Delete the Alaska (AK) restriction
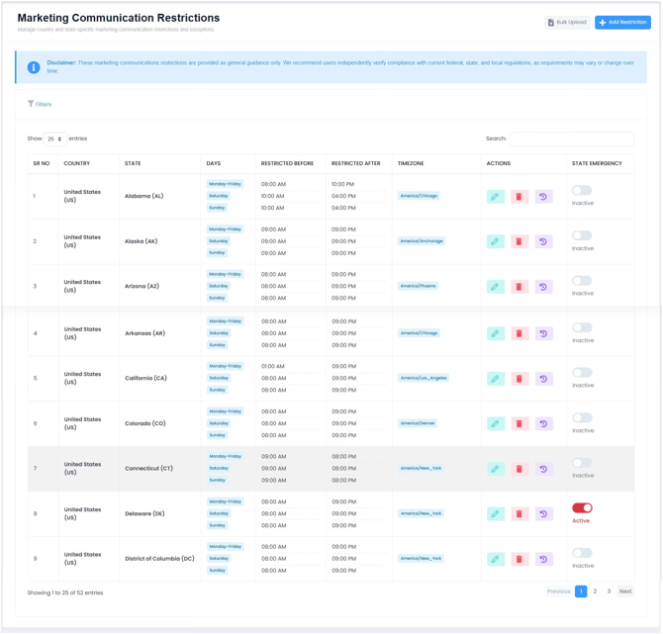Viewport: 663px width, 634px height. tap(520, 241)
